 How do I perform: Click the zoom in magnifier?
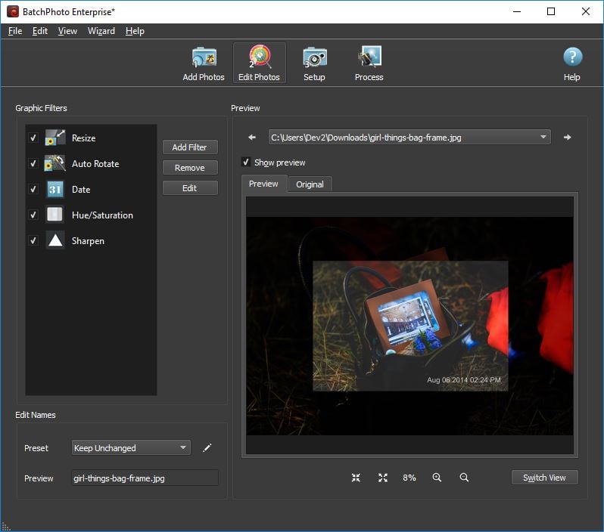coord(437,478)
